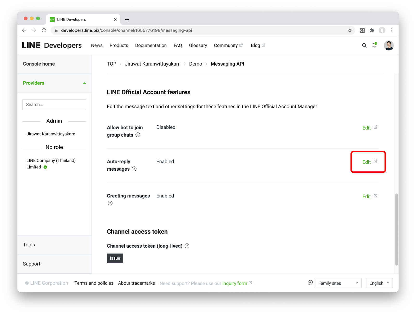Edit the Allow bot to join group chats setting
Screen dimensions: 416x315
pyautogui.click(x=370, y=128)
